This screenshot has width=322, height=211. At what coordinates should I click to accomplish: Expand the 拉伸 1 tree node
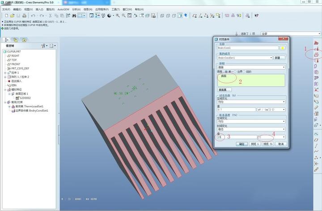point(5,73)
